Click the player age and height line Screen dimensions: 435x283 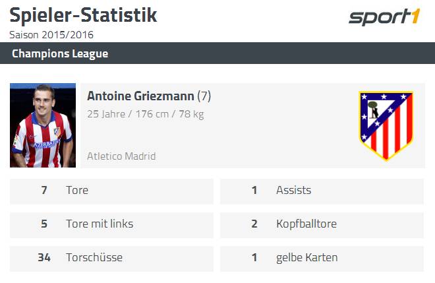coord(146,114)
